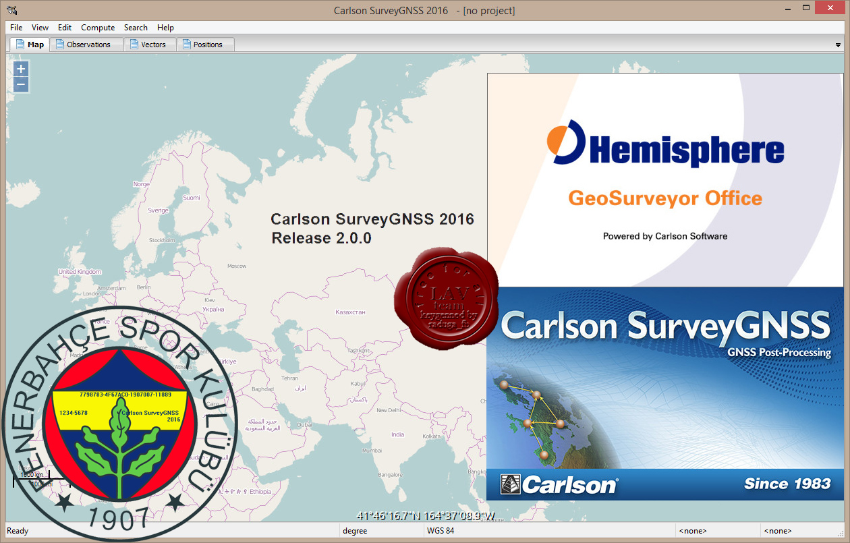Click the Carlson SurveyGNSS splash banner
This screenshot has width=850, height=543.
pyautogui.click(x=665, y=393)
